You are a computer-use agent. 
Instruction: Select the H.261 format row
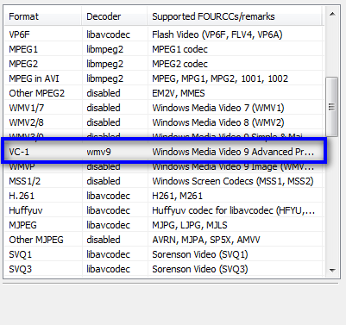pyautogui.click(x=164, y=196)
